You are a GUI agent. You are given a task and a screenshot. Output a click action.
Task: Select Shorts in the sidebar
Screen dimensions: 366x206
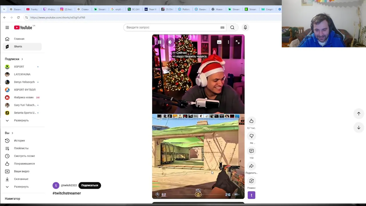point(22,46)
